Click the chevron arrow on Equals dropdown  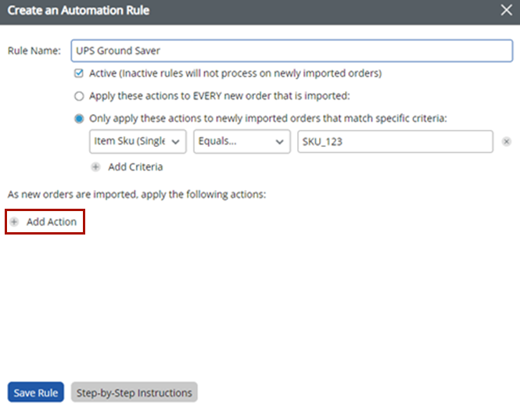279,142
